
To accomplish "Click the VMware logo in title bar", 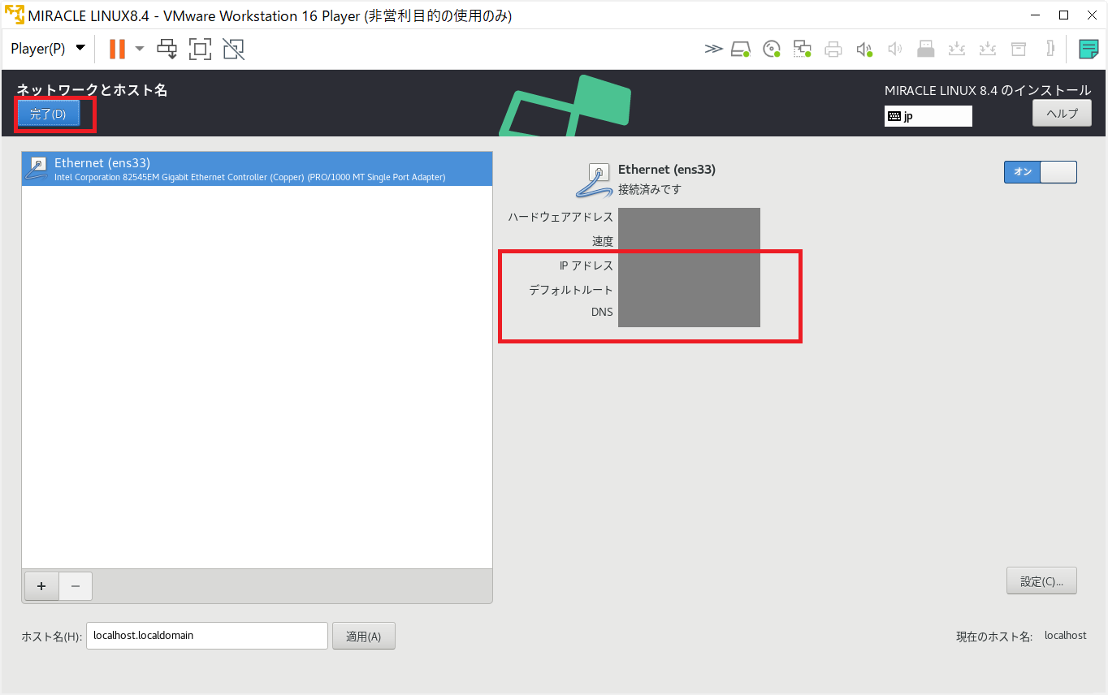I will [14, 15].
